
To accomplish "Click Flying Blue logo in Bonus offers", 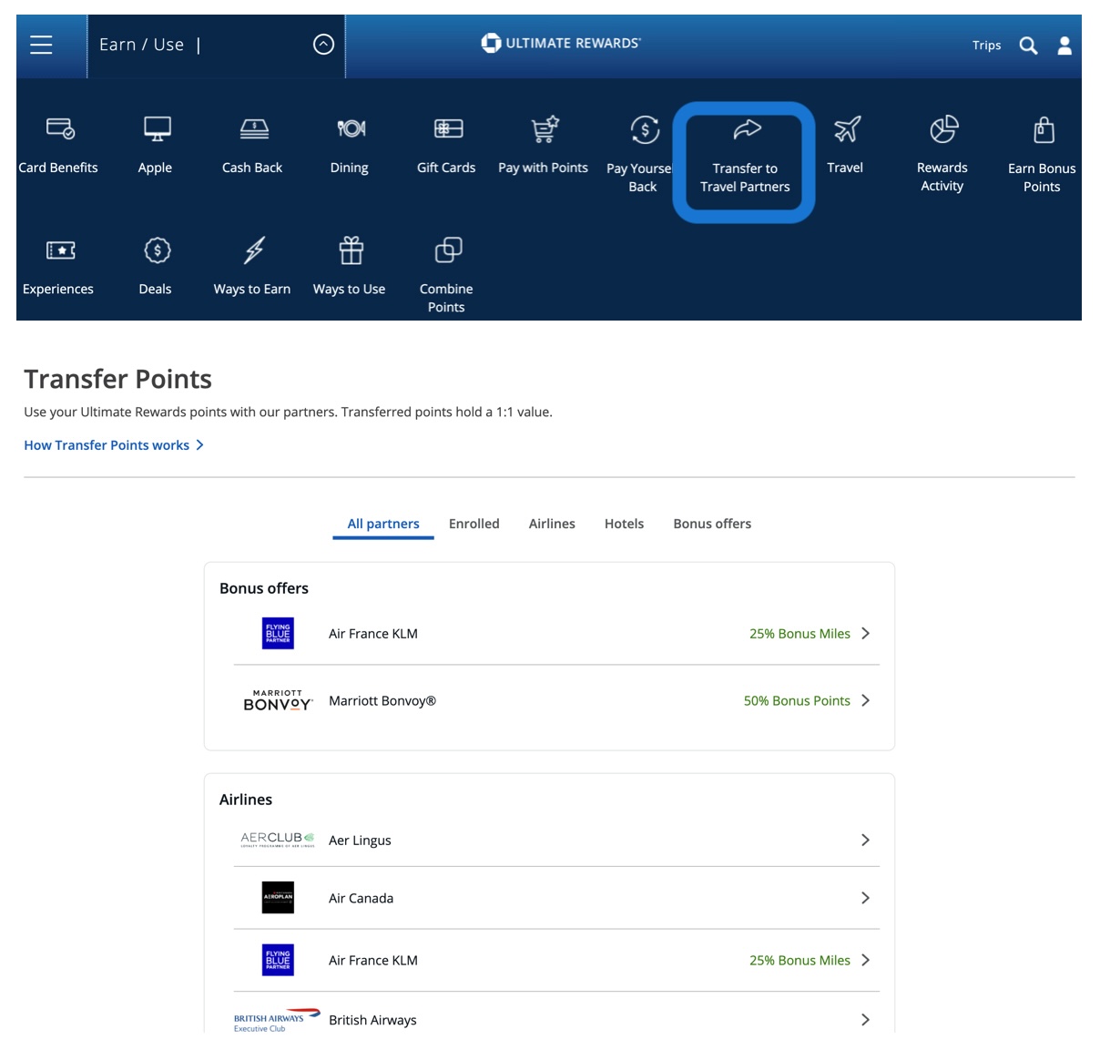I will tap(278, 634).
